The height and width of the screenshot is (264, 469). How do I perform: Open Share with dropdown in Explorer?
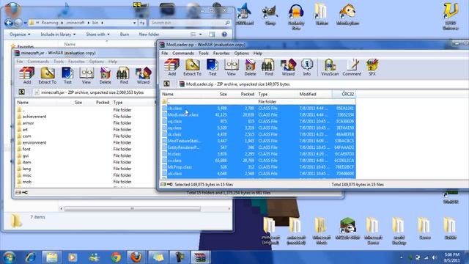point(97,34)
